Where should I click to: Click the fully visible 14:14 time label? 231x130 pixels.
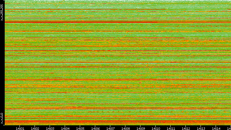pos(216,128)
